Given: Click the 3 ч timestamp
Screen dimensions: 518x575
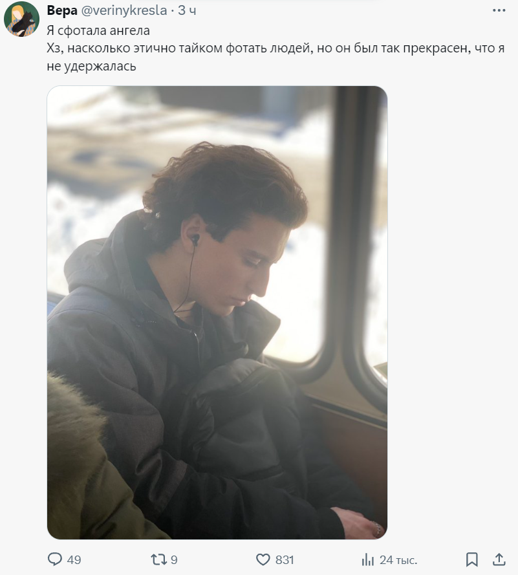Looking at the screenshot, I should coord(187,10).
